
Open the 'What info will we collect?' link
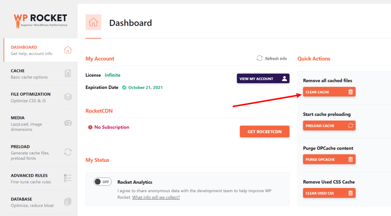(x=156, y=197)
